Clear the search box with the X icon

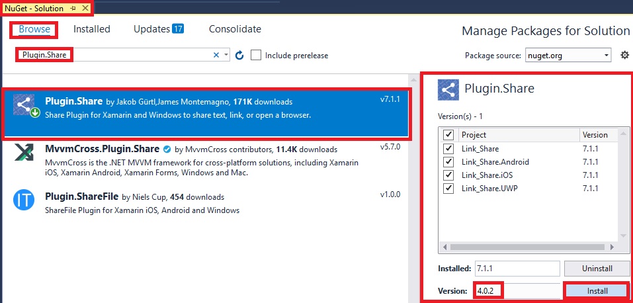pos(216,55)
